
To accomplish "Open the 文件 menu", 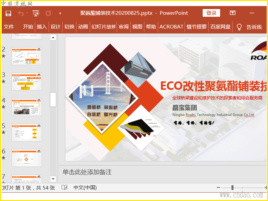I will click(9, 27).
